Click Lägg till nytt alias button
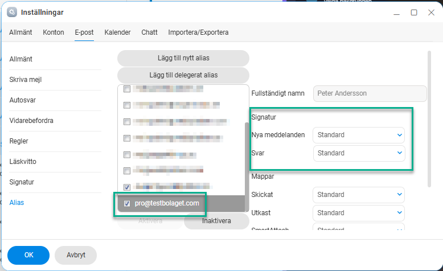The width and height of the screenshot is (443, 271). coord(183,58)
